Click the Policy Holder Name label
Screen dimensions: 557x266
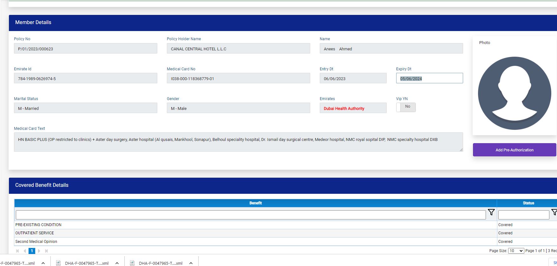184,39
